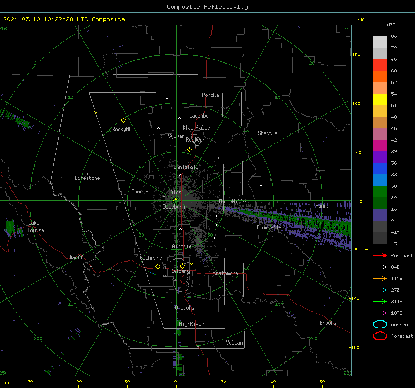Viewport: 415px width, 388px height.
Task: Click the red forecast arrow in legend
Action: tap(380, 255)
